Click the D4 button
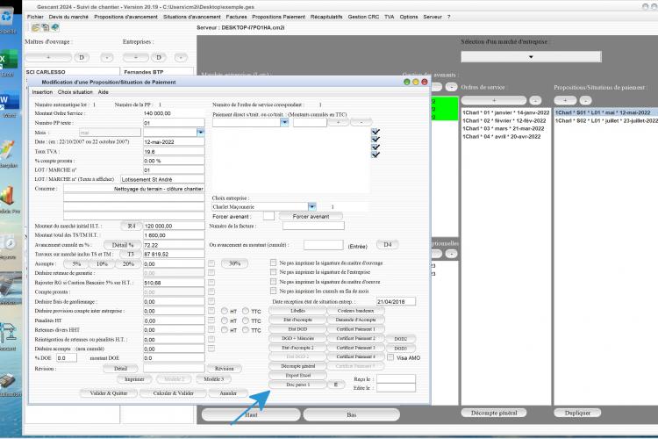 (387, 244)
